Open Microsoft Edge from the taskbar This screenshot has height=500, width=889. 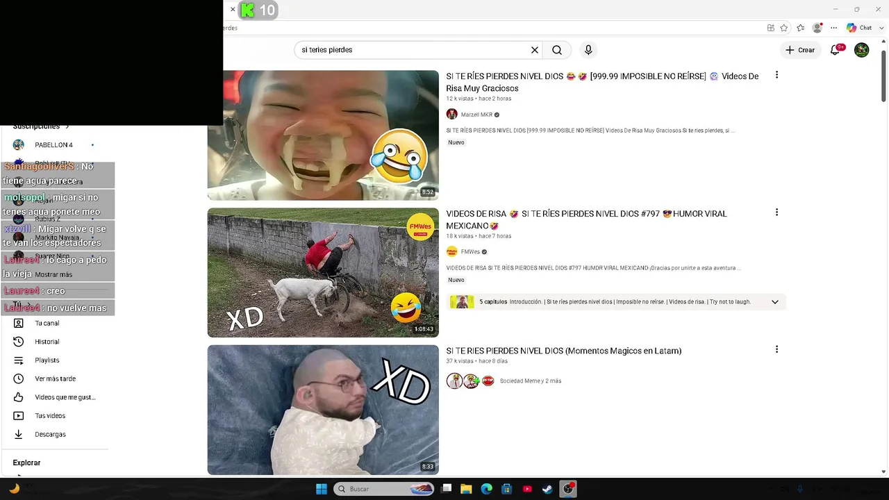pos(487,489)
